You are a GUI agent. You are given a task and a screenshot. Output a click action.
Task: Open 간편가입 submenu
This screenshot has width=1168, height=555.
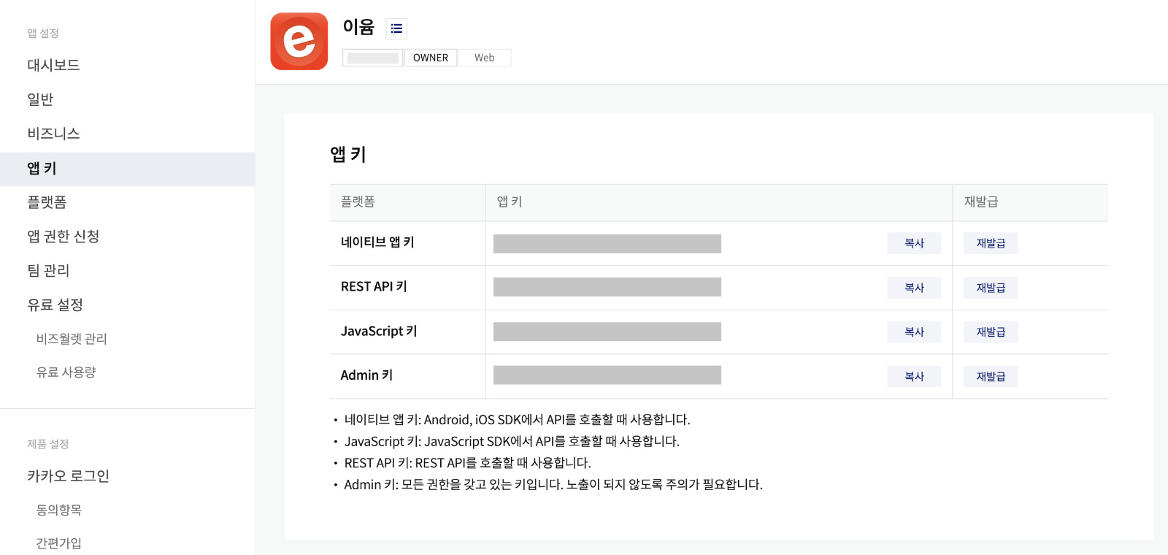58,543
